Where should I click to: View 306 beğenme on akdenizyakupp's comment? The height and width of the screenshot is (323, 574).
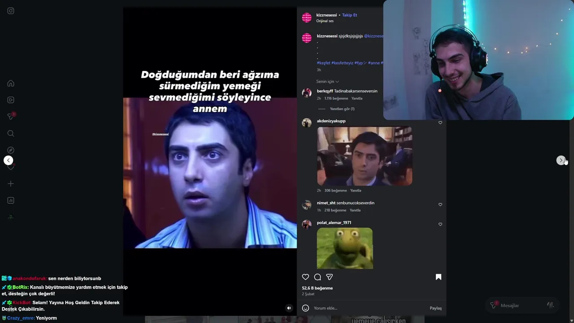335,191
